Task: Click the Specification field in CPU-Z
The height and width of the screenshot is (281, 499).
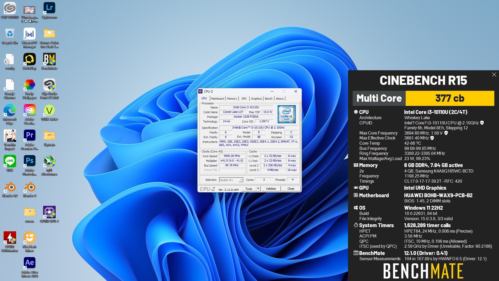Action: (258, 127)
